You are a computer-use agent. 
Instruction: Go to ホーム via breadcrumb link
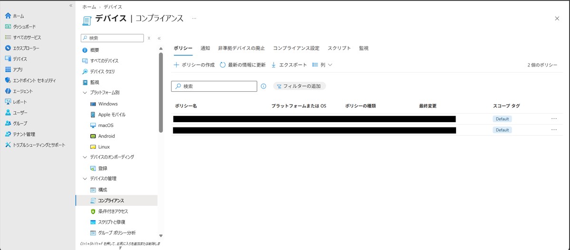pyautogui.click(x=89, y=7)
